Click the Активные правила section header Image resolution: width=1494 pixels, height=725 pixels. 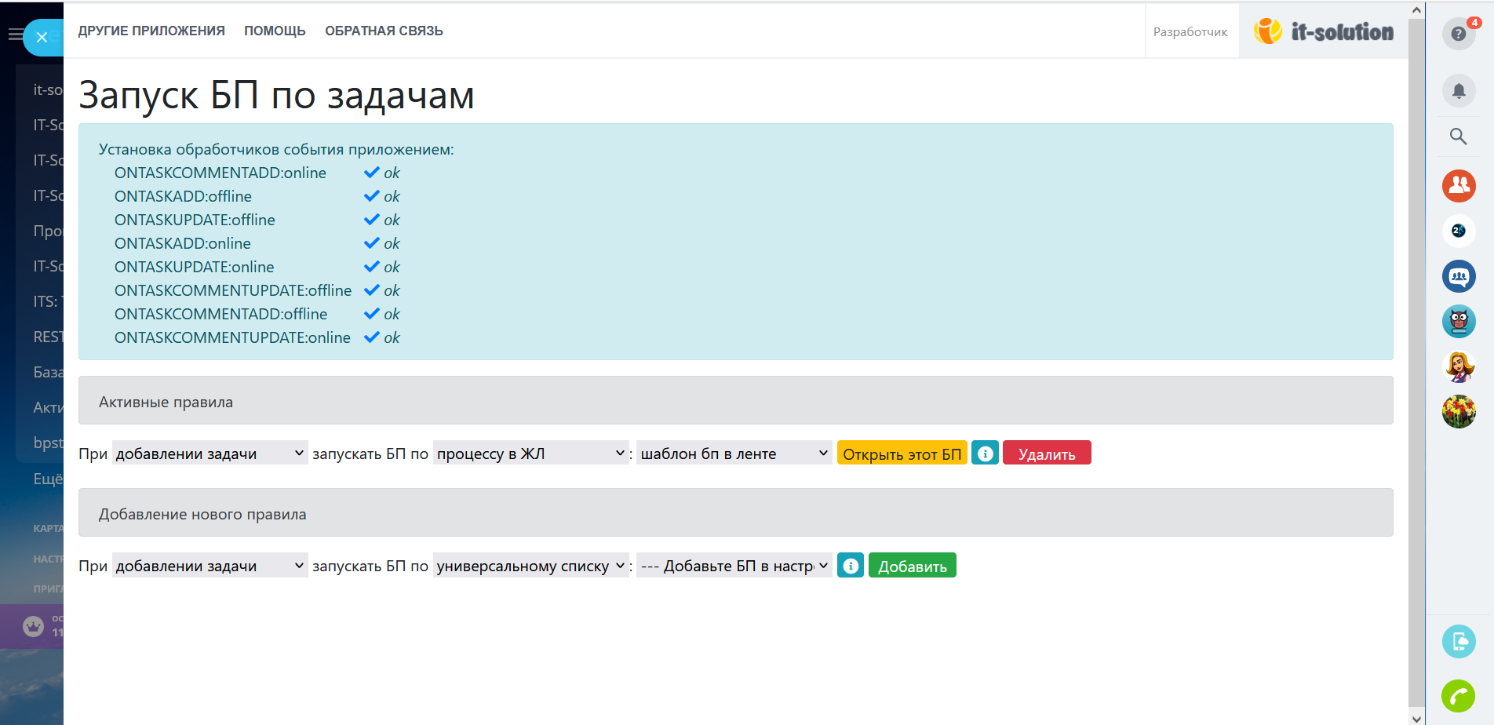(x=735, y=400)
